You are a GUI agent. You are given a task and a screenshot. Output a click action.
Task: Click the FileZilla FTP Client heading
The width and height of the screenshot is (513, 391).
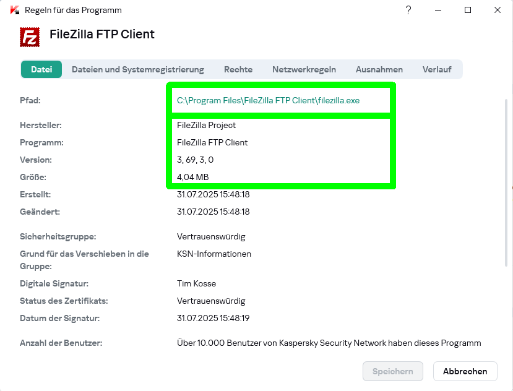[102, 35]
